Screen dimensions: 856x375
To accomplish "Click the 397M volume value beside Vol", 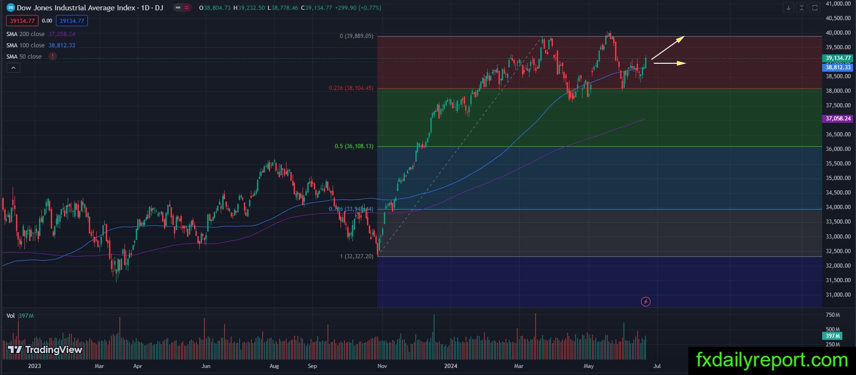I will pyautogui.click(x=26, y=316).
